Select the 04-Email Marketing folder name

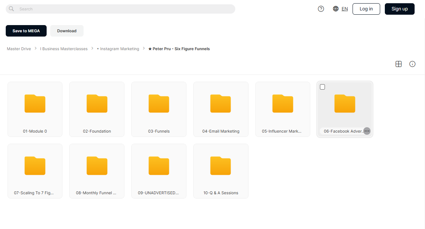pos(221,131)
